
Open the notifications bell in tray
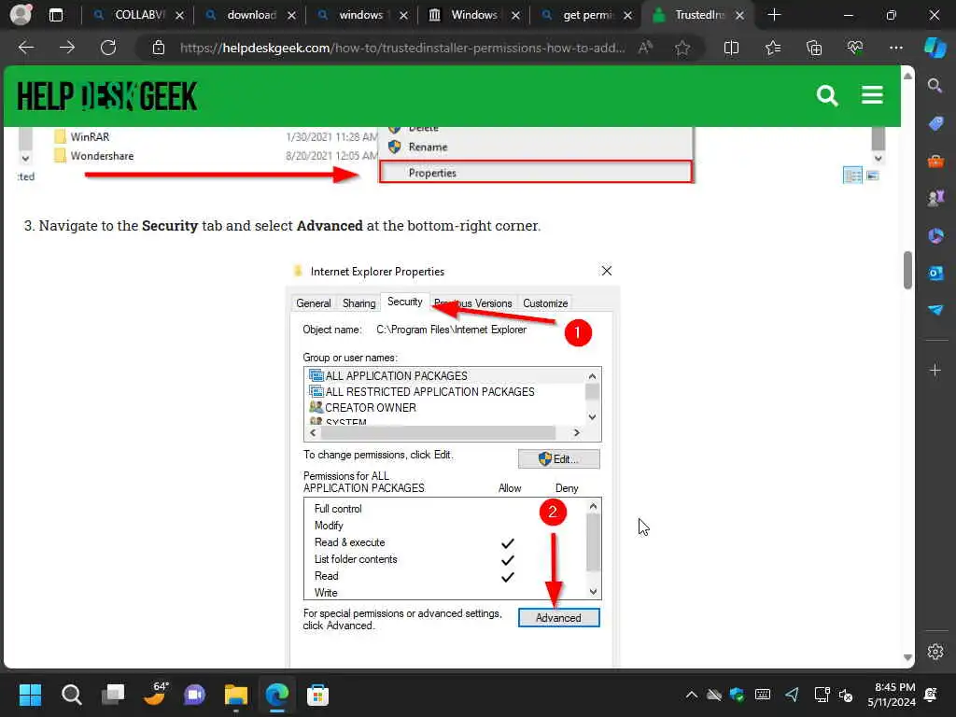[931, 695]
